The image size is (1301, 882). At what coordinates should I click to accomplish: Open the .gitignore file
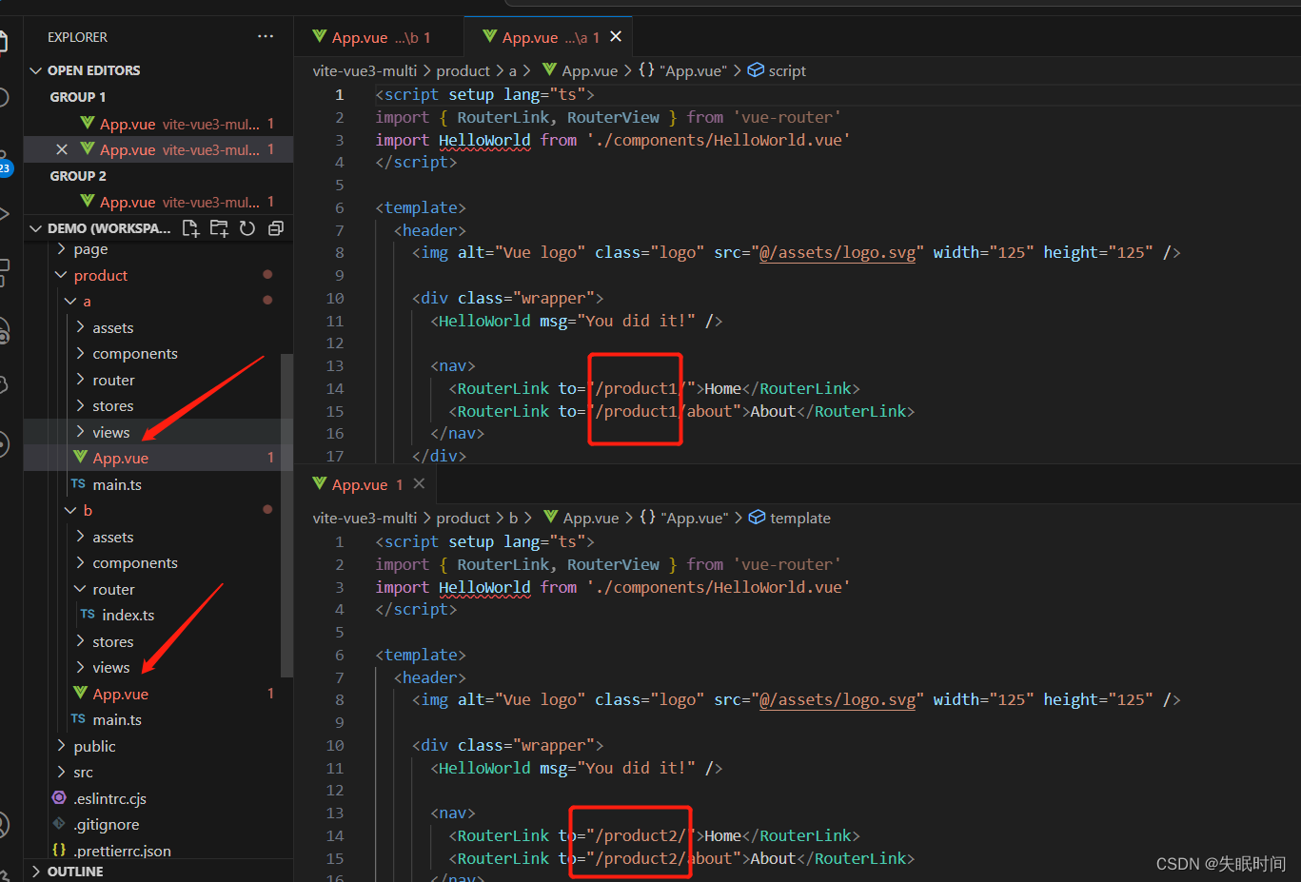107,825
